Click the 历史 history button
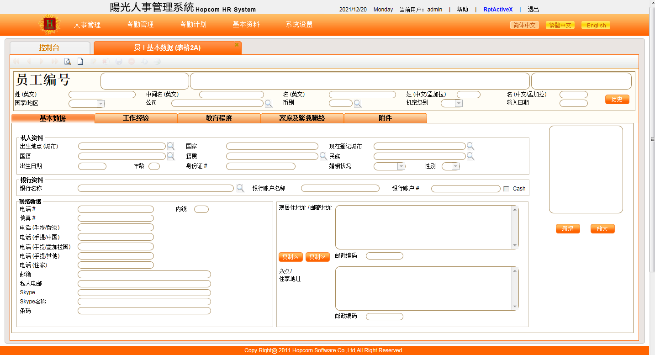 tap(617, 99)
